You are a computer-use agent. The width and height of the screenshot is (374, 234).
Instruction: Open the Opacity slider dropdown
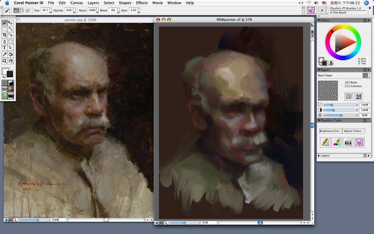point(74,11)
